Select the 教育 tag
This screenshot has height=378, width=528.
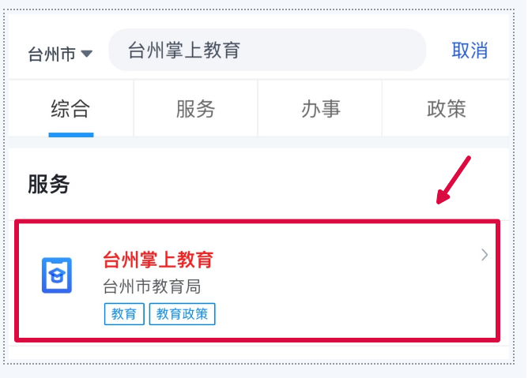[x=123, y=313]
